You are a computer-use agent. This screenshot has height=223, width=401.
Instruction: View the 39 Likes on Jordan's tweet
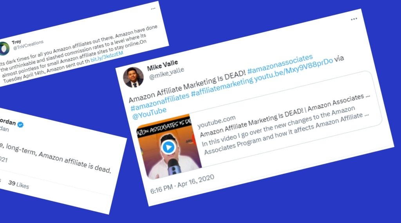pos(18,184)
